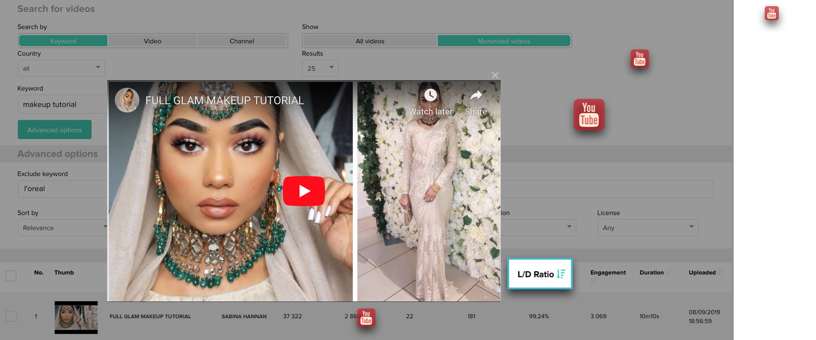The width and height of the screenshot is (816, 340).
Task: Sort results by L/D Ratio icon
Action: 560,274
